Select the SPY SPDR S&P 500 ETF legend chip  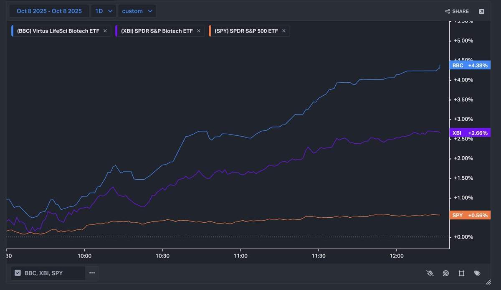[x=248, y=31]
